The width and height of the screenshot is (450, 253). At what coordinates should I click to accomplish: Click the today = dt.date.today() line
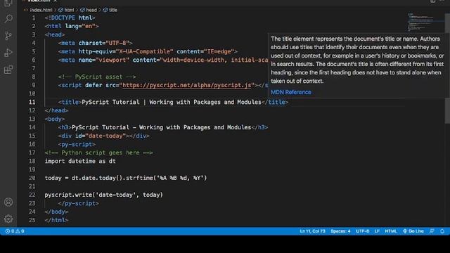point(126,178)
